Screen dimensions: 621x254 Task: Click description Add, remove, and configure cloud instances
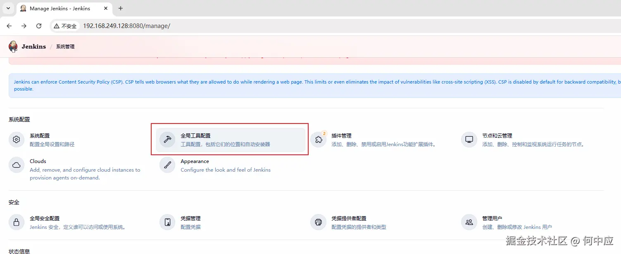point(85,174)
